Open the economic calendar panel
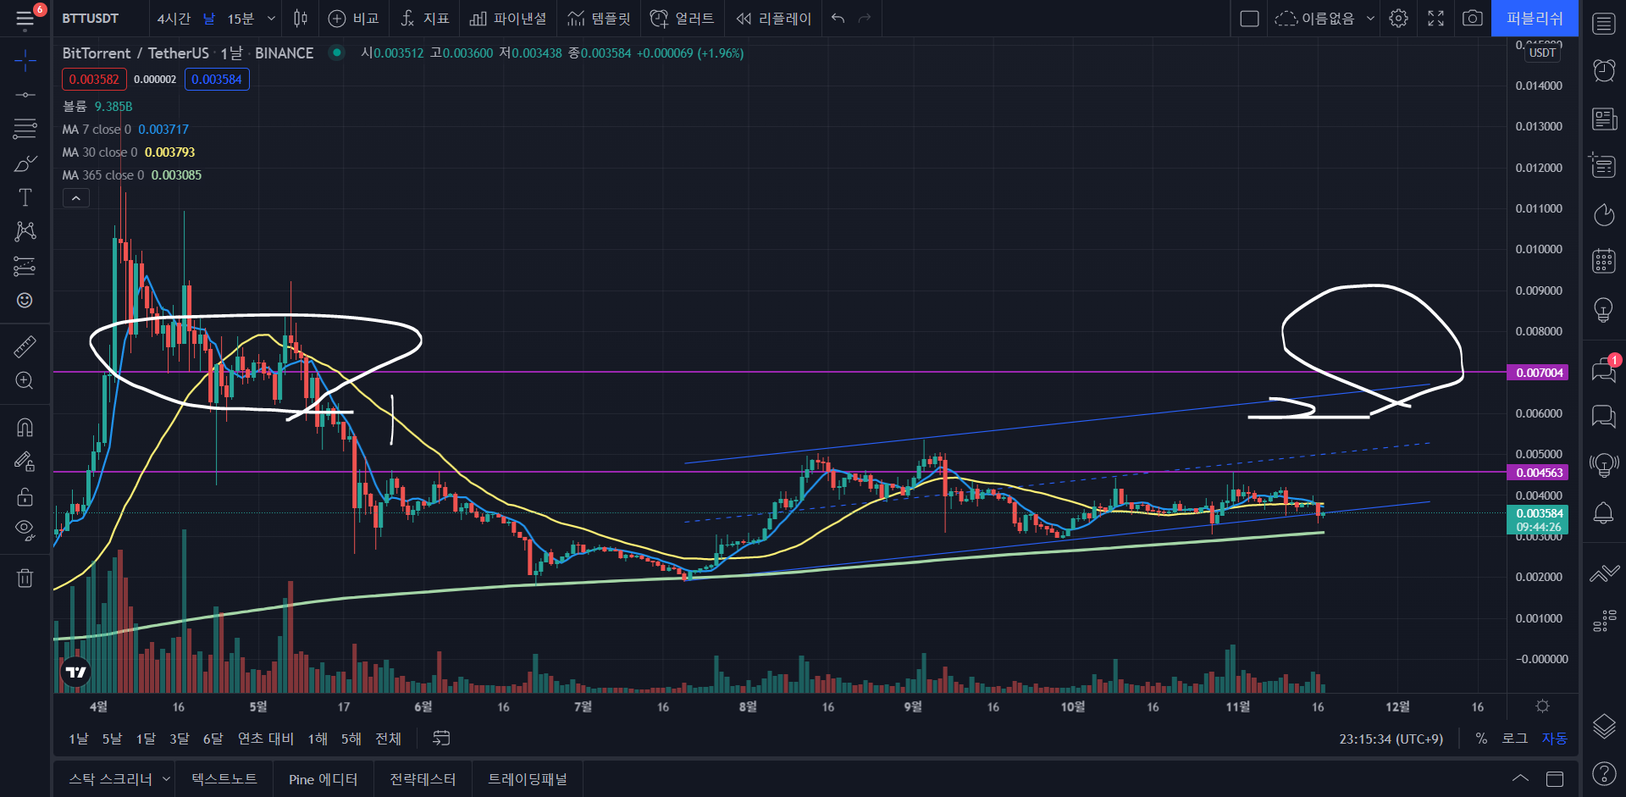 1604,261
